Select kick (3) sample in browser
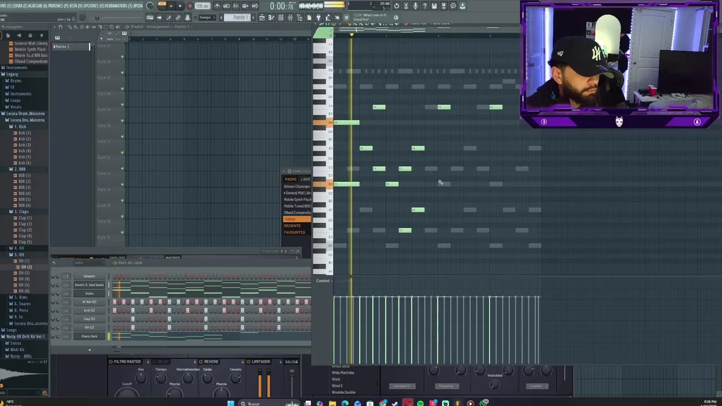 tap(24, 145)
